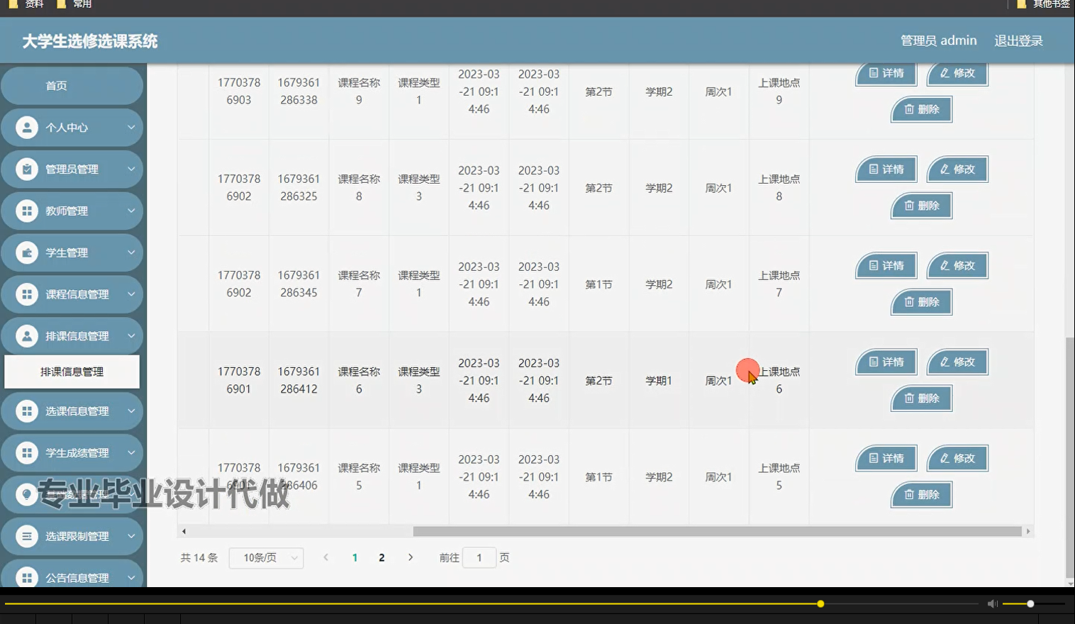Click 删除 for the 课程名称 9 row
This screenshot has height=624, width=1075.
[x=921, y=109]
